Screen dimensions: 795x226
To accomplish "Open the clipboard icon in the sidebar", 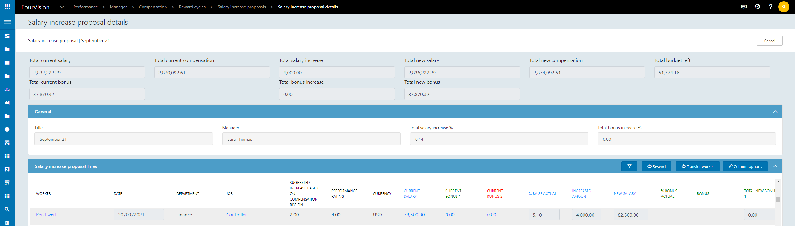I will click(x=7, y=223).
